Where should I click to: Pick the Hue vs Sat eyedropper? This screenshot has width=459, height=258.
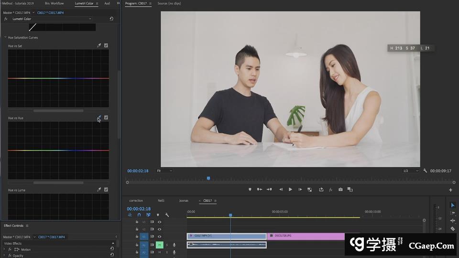pyautogui.click(x=99, y=46)
